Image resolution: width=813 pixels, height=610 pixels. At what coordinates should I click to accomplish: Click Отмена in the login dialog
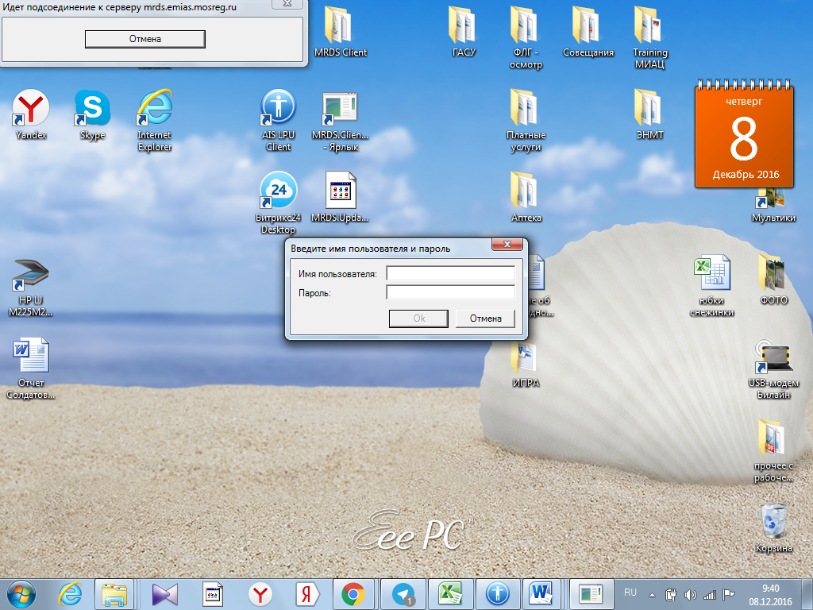485,319
